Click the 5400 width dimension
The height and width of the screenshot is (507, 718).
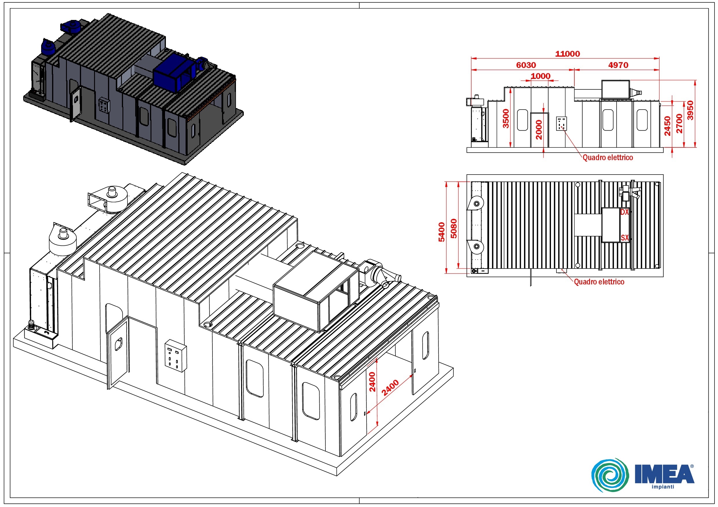click(442, 232)
